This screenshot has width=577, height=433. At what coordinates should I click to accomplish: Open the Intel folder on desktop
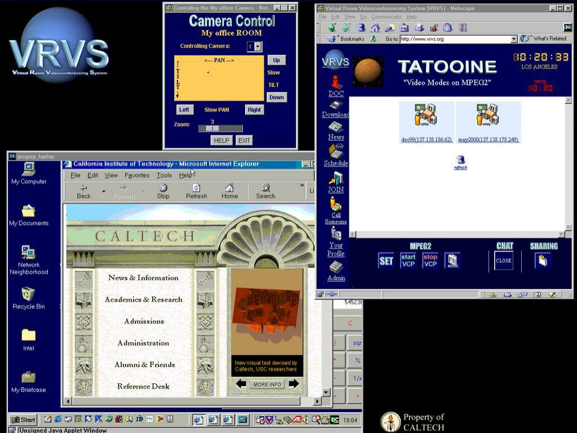pos(28,335)
